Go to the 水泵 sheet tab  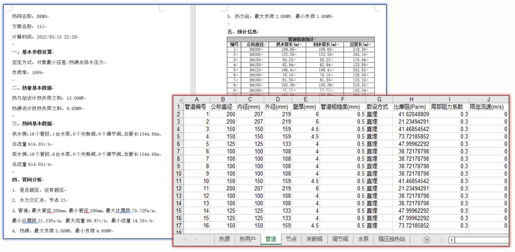point(363,239)
